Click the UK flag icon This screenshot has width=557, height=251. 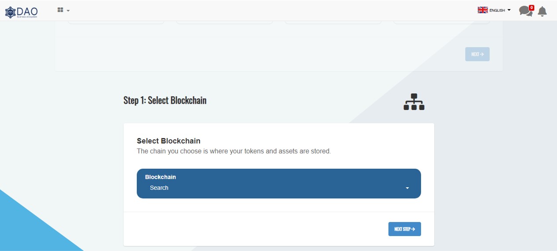(x=483, y=10)
